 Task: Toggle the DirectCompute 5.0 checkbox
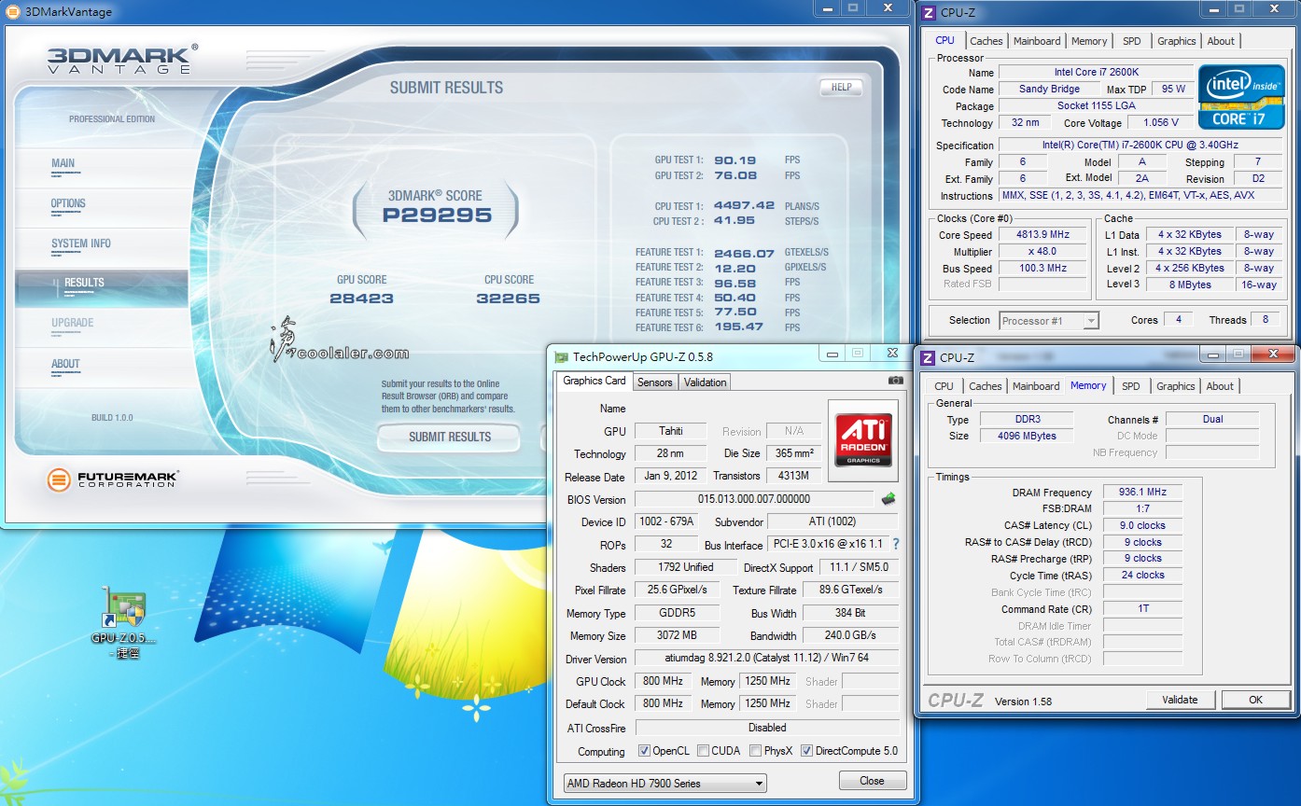806,751
